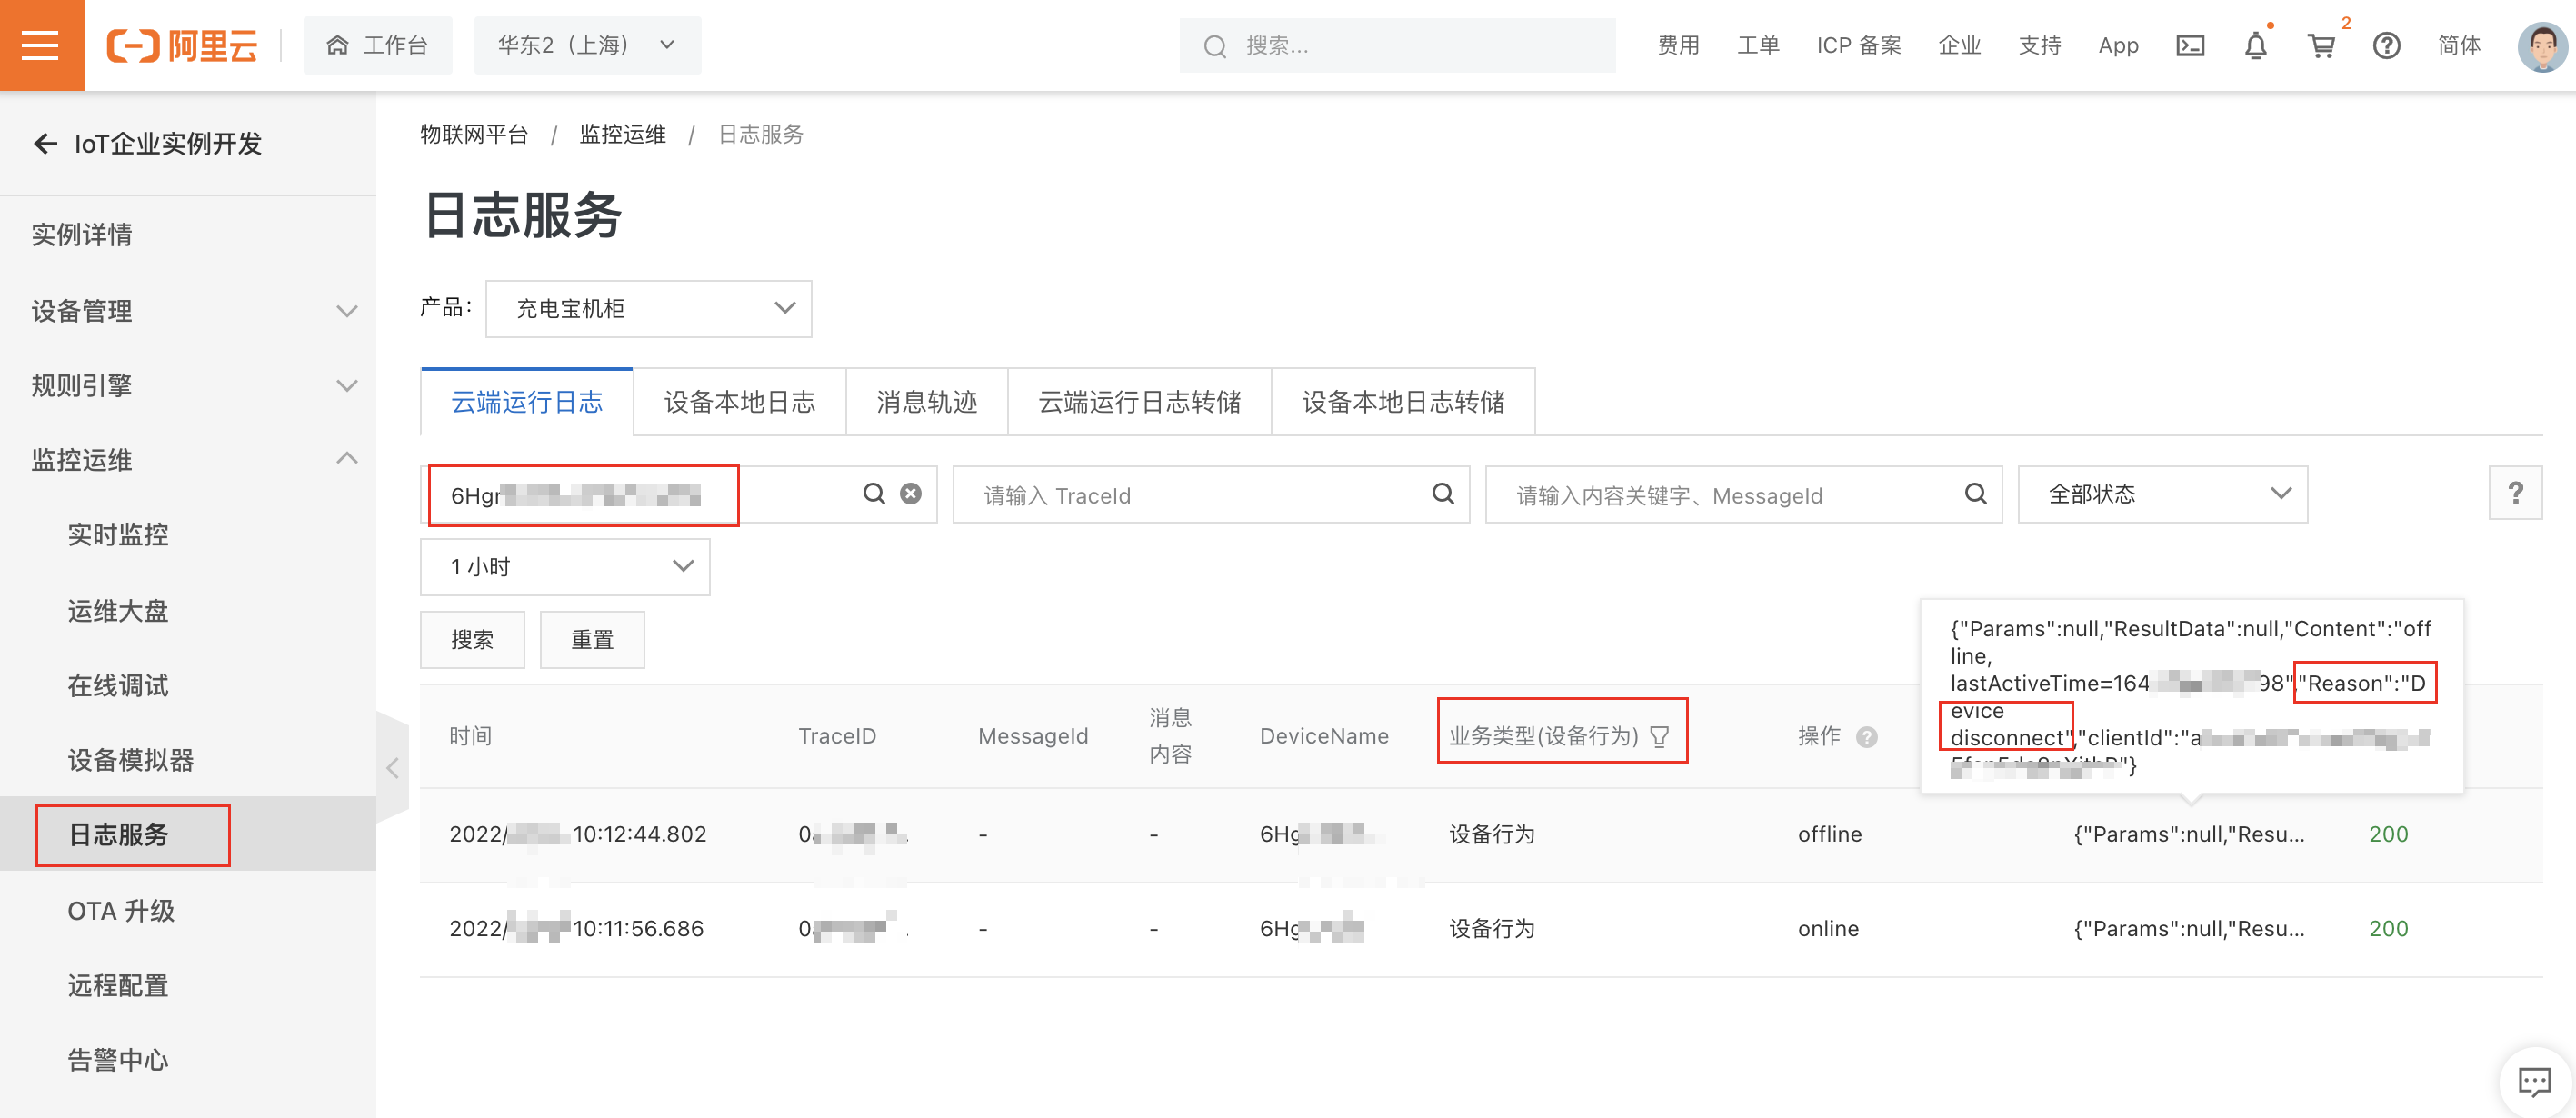Collapse the sidebar with the arrow handle
Image resolution: width=2576 pixels, height=1118 pixels.
(x=392, y=767)
